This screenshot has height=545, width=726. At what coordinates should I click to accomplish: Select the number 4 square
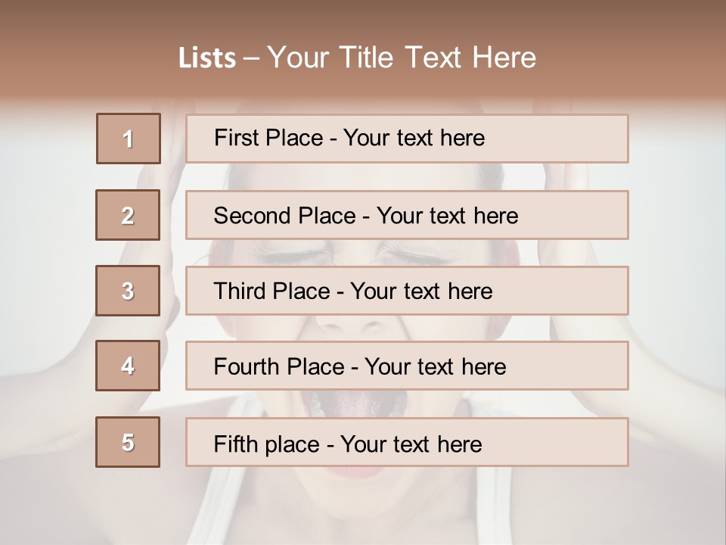point(128,366)
